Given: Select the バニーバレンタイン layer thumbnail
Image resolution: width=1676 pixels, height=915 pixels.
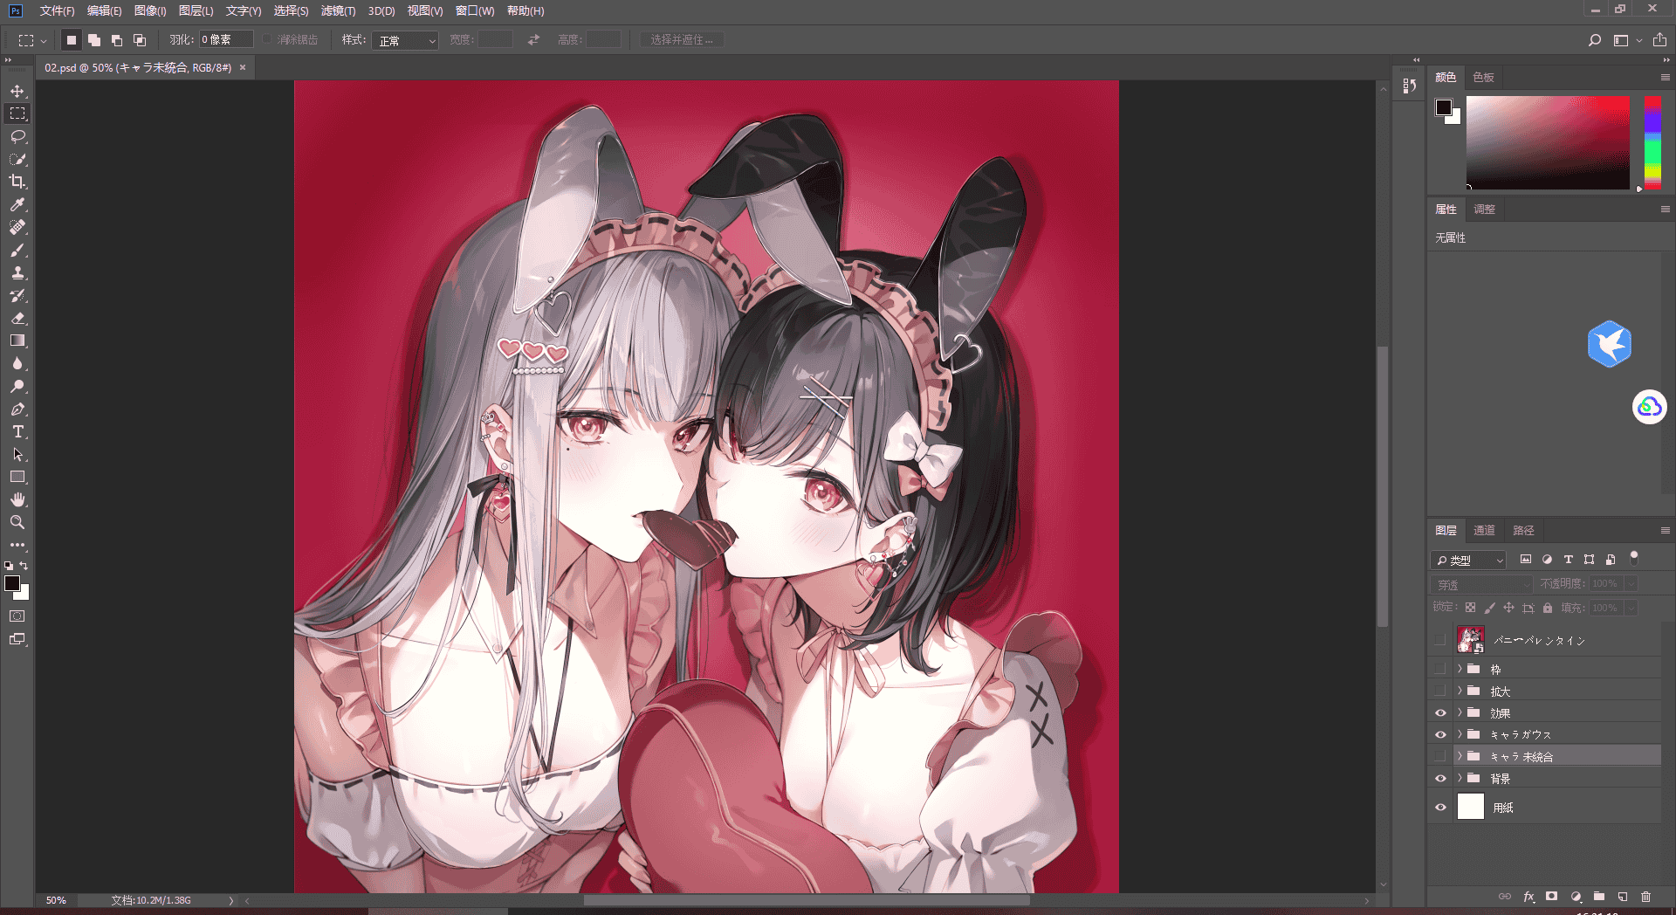Looking at the screenshot, I should coord(1471,640).
